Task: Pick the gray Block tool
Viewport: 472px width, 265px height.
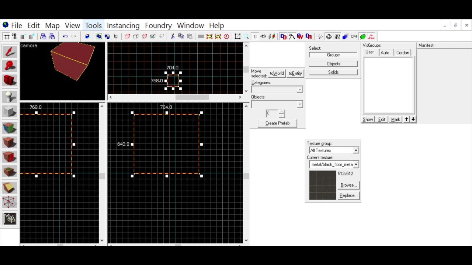Action: (x=10, y=111)
